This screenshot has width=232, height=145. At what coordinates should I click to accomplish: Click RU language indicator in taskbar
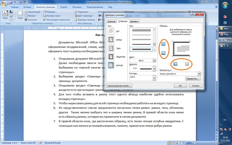click(x=225, y=120)
